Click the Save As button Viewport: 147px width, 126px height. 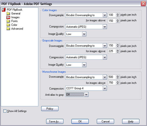(x=55, y=122)
